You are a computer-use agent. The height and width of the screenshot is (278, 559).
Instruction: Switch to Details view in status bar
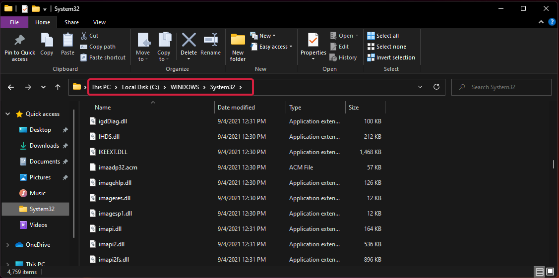[540, 273]
